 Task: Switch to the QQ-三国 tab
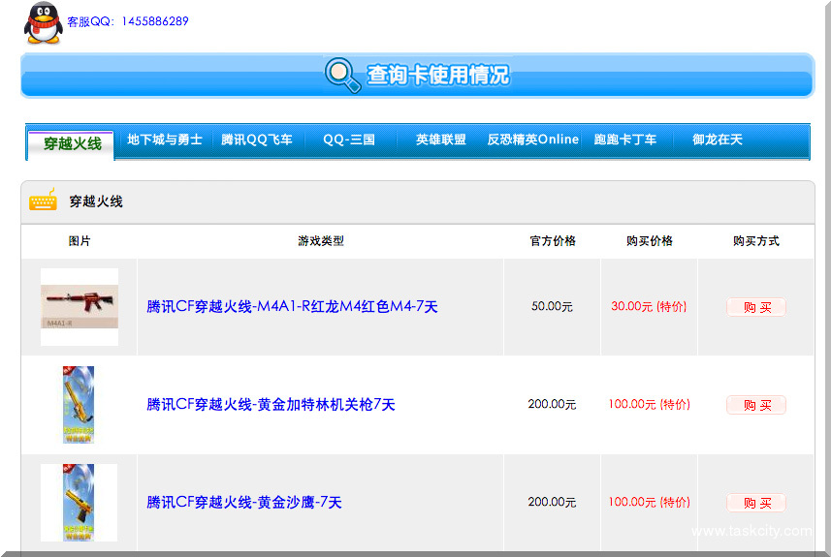(x=349, y=139)
